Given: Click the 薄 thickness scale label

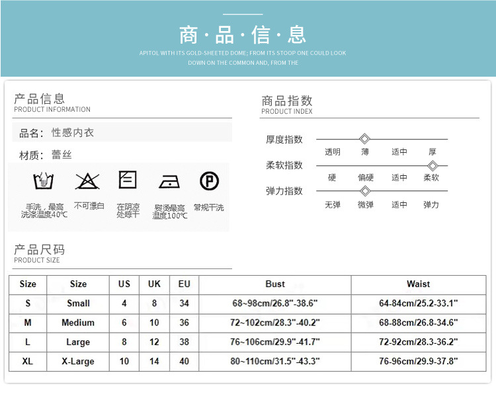Looking at the screenshot, I should tap(365, 152).
